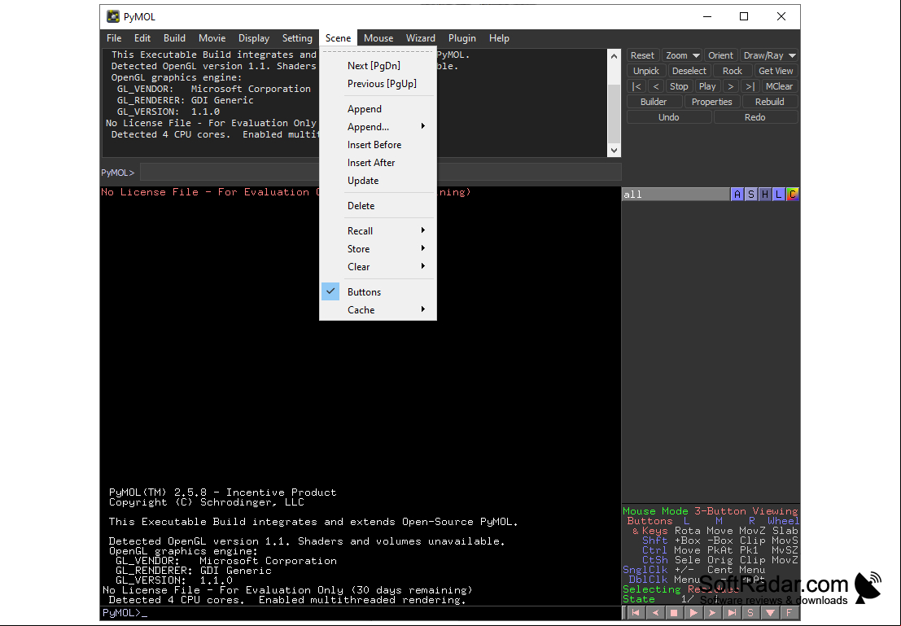Rewind to first frame in bottom playback bar

tap(635, 613)
